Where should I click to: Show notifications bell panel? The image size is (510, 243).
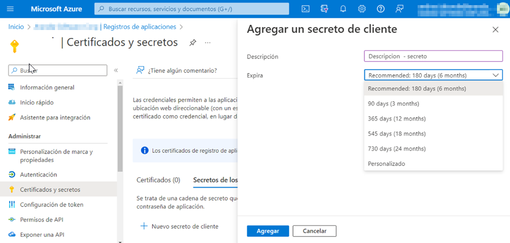[x=343, y=8]
